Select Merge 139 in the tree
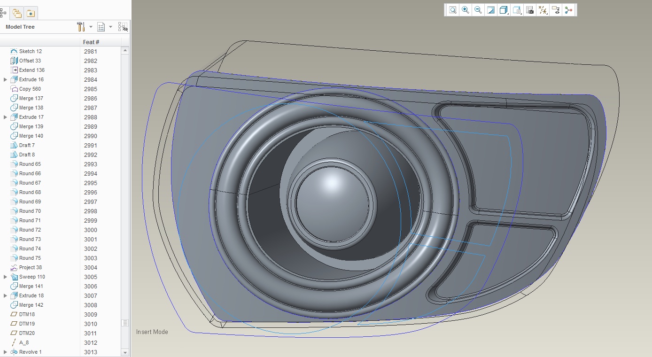 pyautogui.click(x=31, y=126)
